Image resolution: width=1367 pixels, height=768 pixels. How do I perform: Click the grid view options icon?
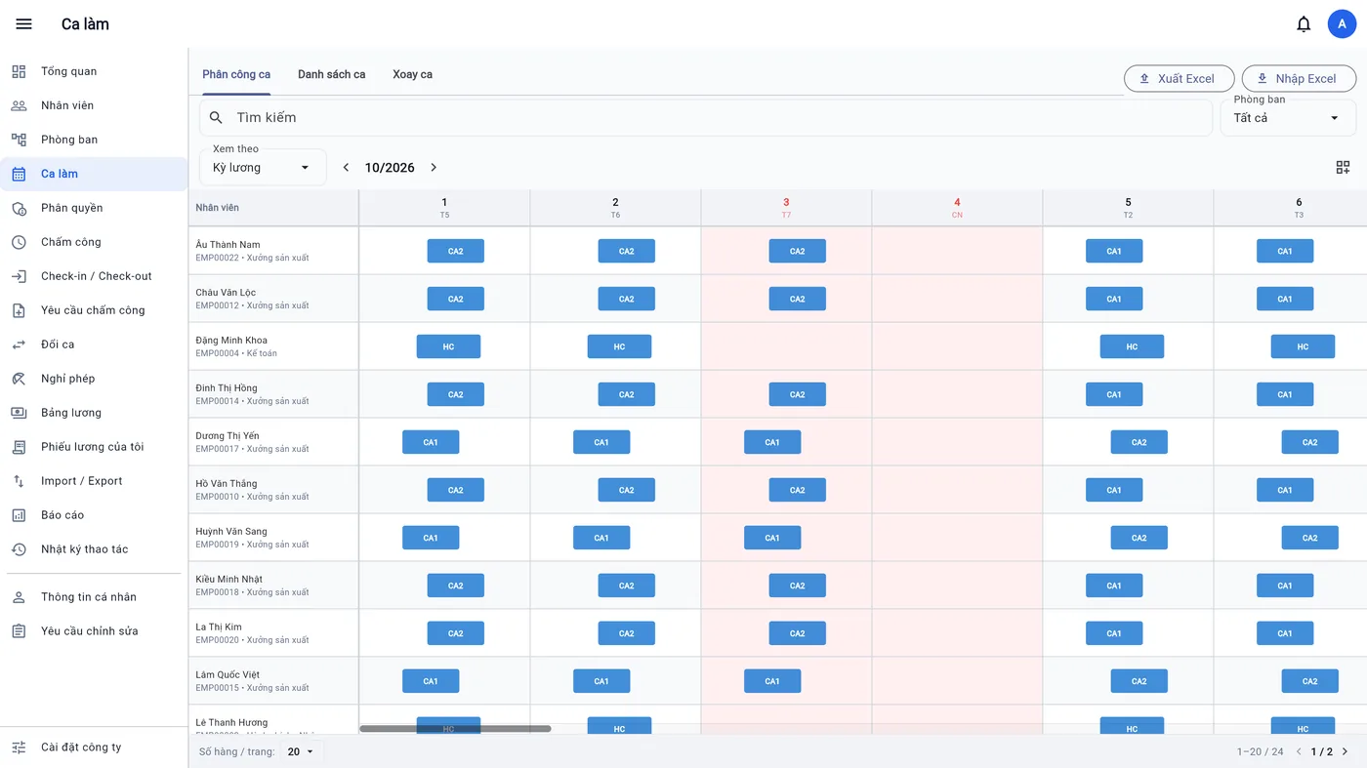[x=1343, y=168]
